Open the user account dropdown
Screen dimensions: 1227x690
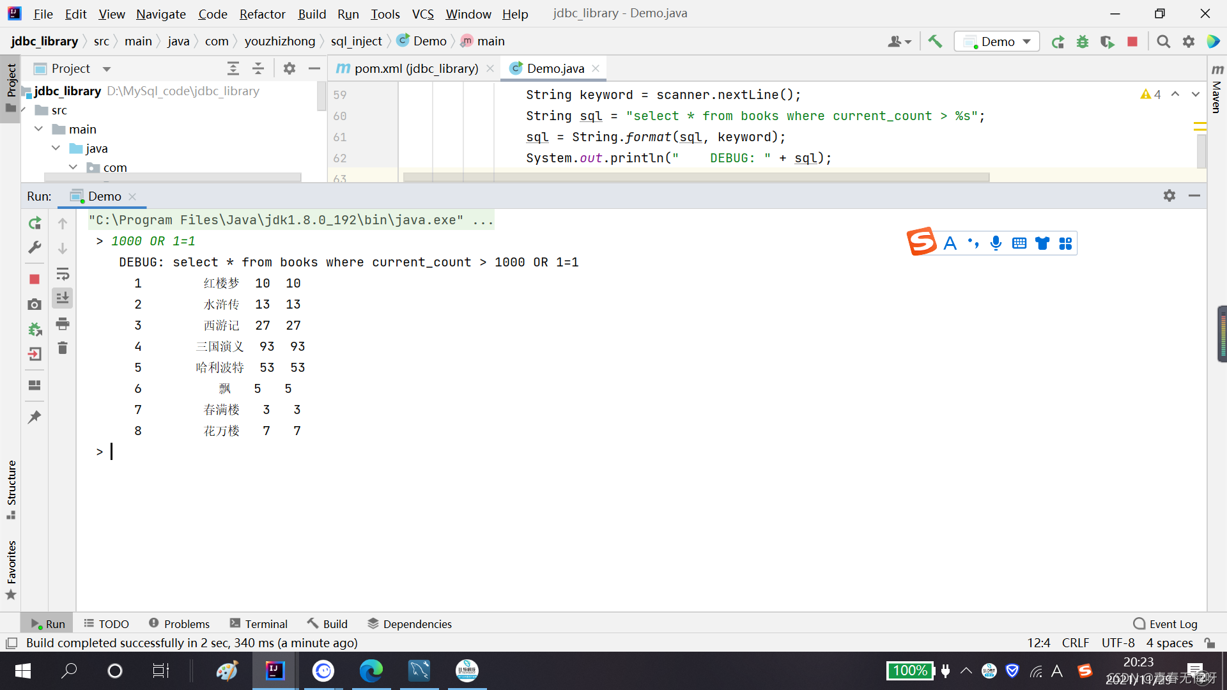tap(899, 42)
